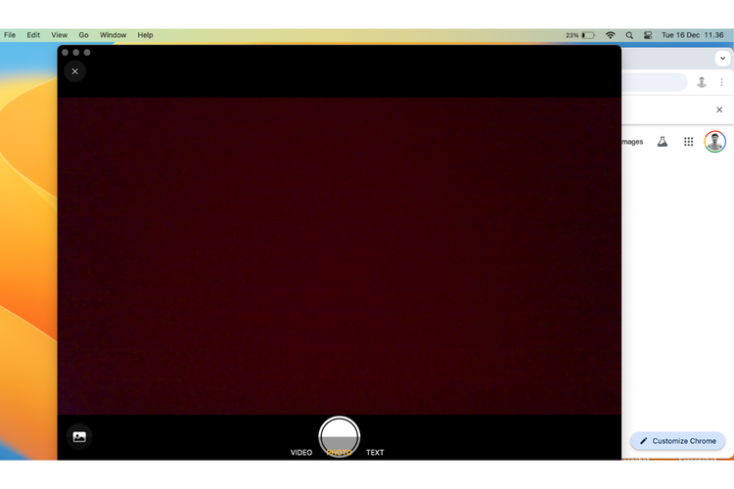Click the date and time in menu bar
The height and width of the screenshot is (489, 734).
692,35
